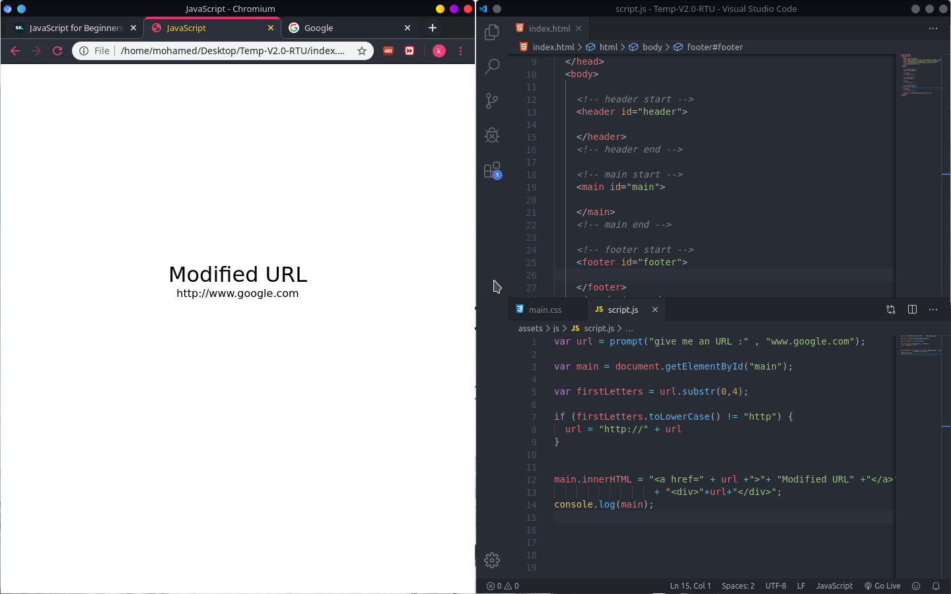951x594 pixels.
Task: Click the errors and warnings status item
Action: 503,586
